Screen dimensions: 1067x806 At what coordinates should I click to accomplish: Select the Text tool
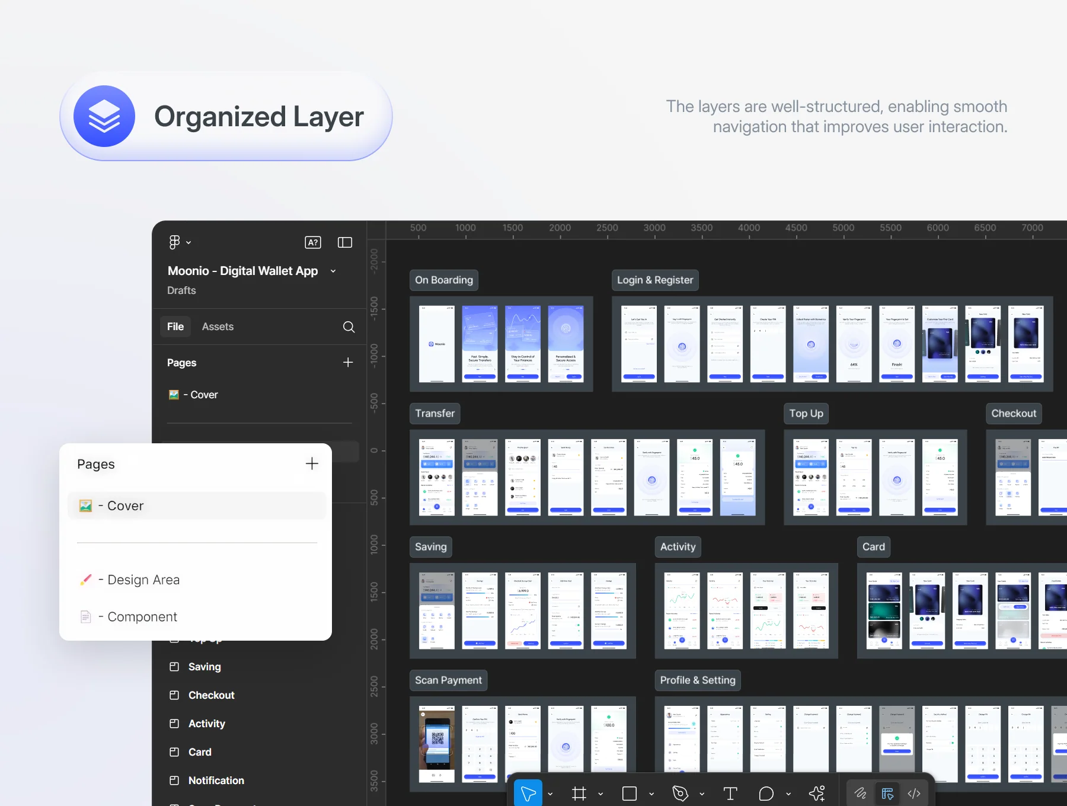(x=730, y=794)
